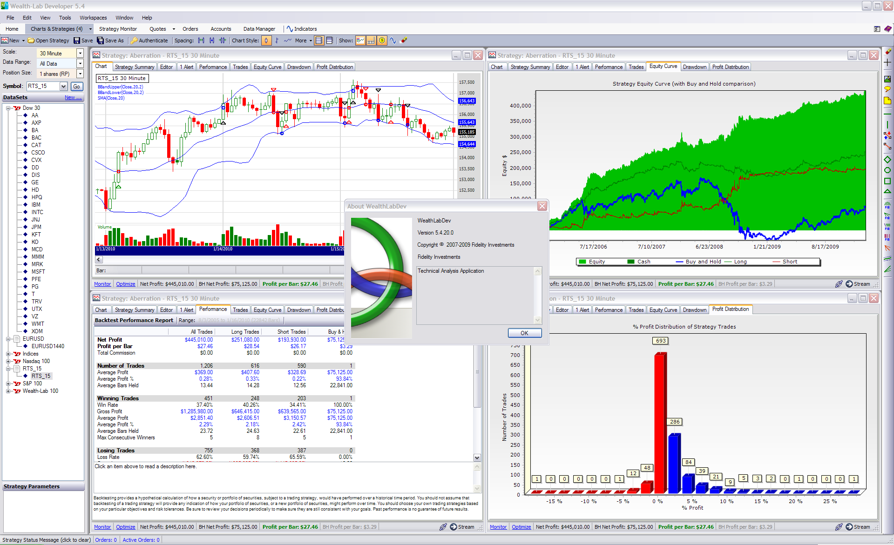
Task: Toggle the second pane layout button
Action: click(x=330, y=40)
